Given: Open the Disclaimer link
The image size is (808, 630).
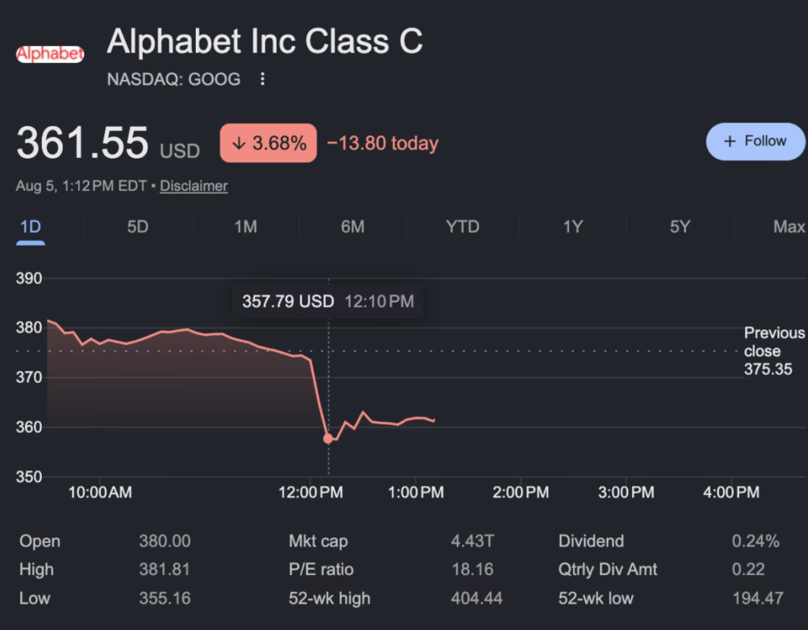Looking at the screenshot, I should [194, 186].
